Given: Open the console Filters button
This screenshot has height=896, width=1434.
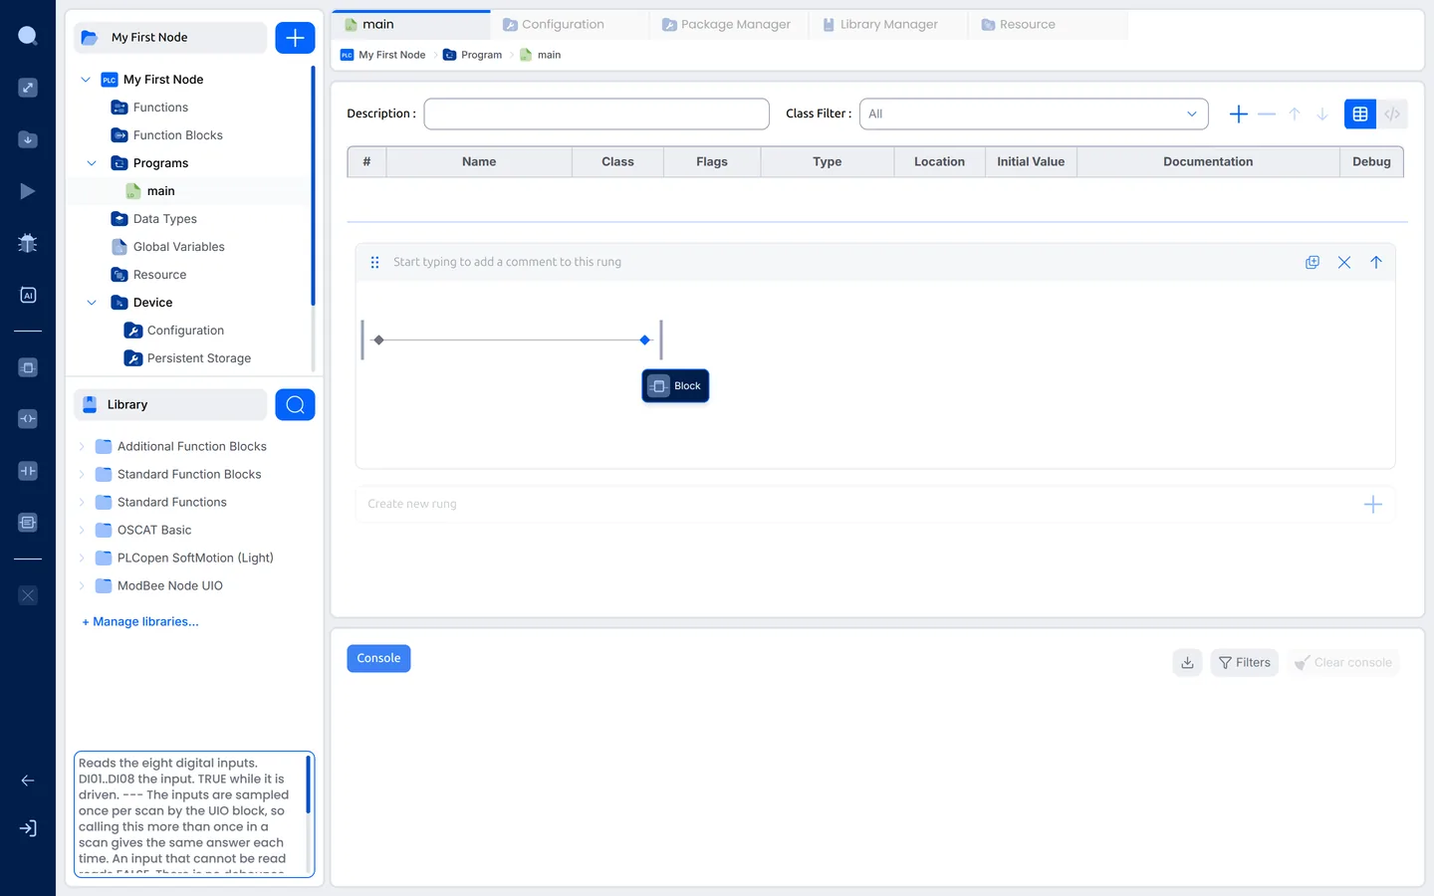Looking at the screenshot, I should click(x=1245, y=662).
